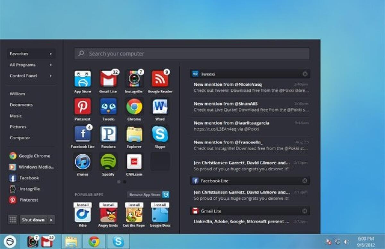Click the Browse App Store button
This screenshot has height=249, width=385.
(145, 195)
